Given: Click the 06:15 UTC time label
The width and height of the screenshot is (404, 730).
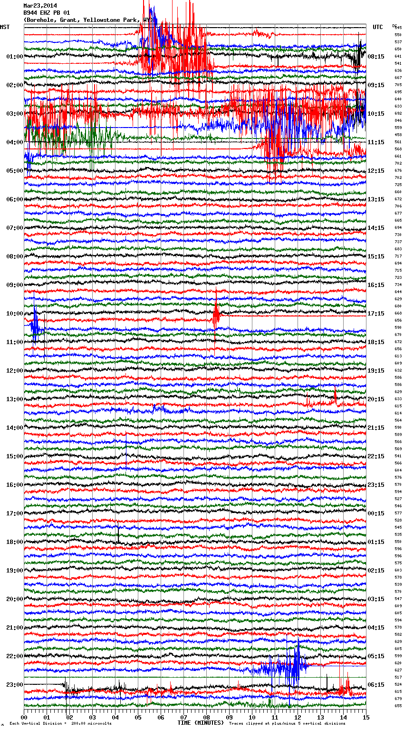Looking at the screenshot, I should [376, 685].
